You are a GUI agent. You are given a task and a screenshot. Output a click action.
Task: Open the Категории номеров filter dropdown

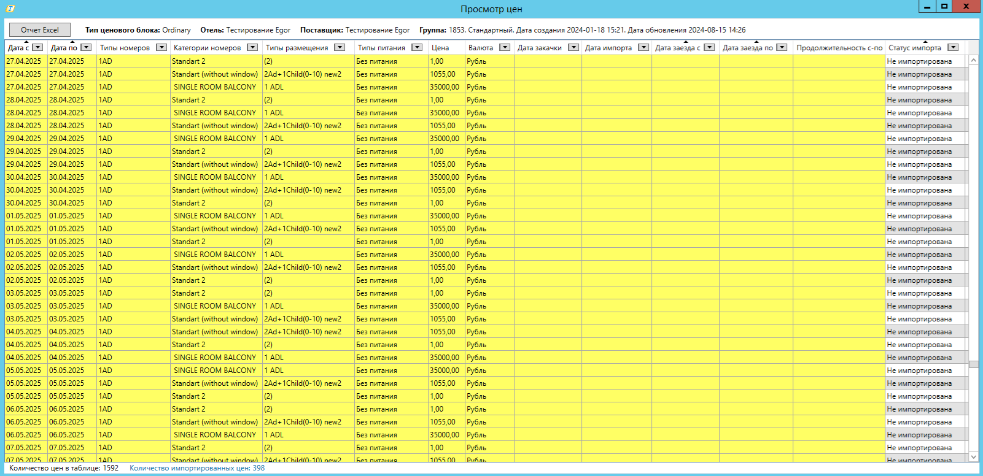252,47
